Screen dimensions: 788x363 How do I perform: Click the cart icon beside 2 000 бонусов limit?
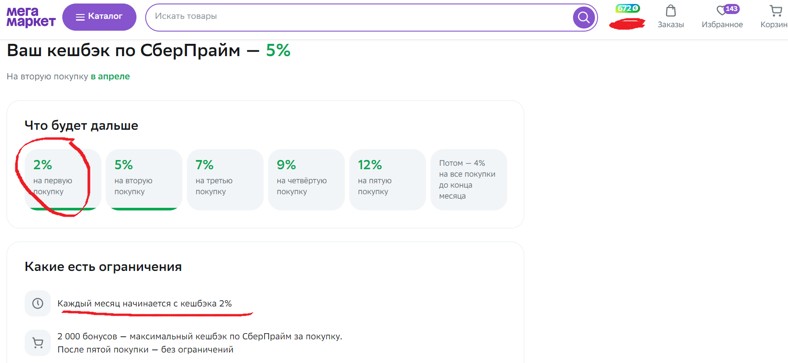[x=38, y=343]
